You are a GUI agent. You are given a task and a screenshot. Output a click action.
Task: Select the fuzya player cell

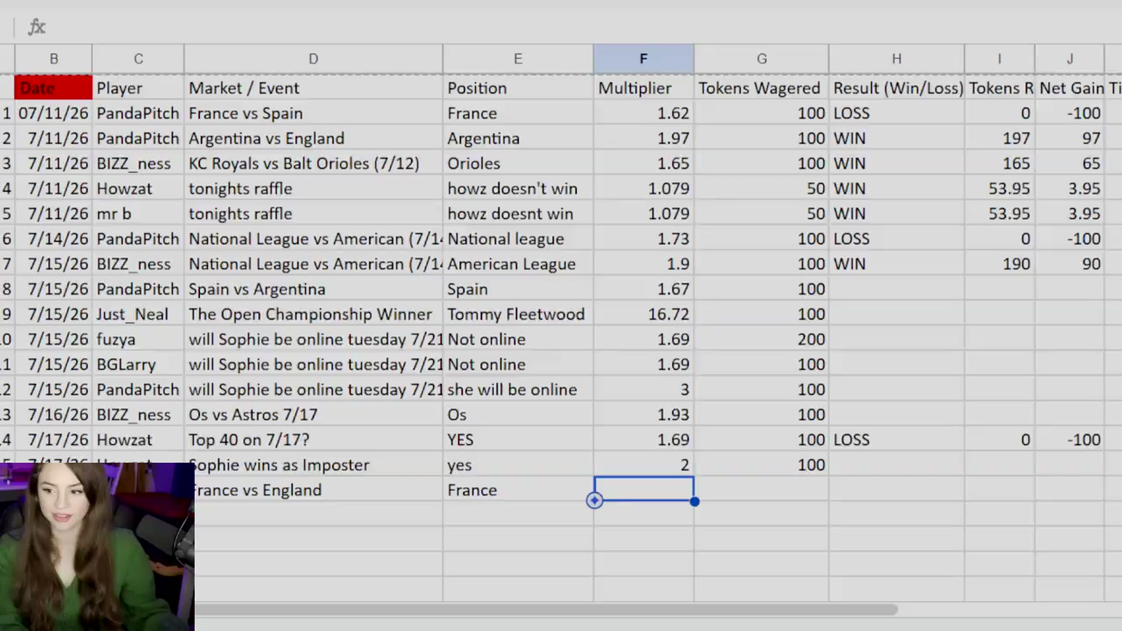click(138, 339)
